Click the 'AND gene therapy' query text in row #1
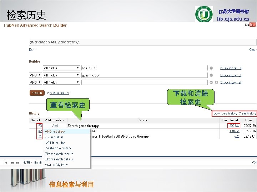The width and height of the screenshot is (257, 192). coord(135,136)
